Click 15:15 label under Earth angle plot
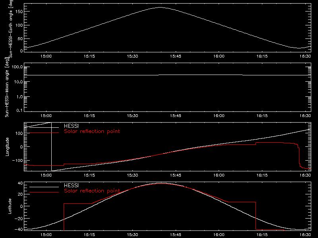318x238 pixels. [x=89, y=56]
